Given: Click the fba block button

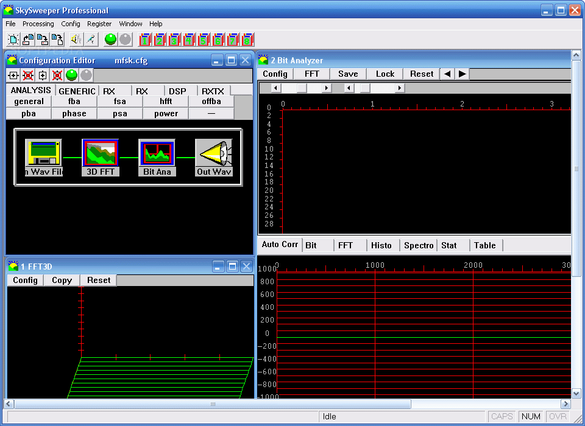Looking at the screenshot, I should [74, 102].
